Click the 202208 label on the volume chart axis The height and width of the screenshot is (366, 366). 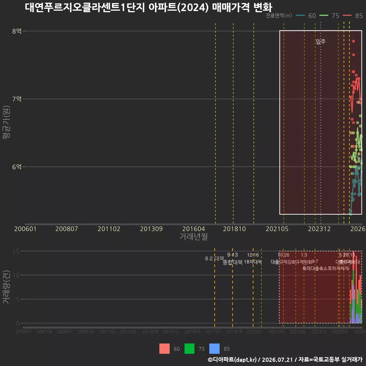[297, 331]
